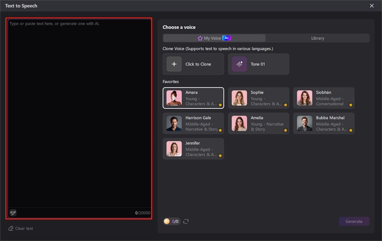The height and width of the screenshot is (241, 382).
Task: Switch to the My Voice tab
Action: pos(214,38)
